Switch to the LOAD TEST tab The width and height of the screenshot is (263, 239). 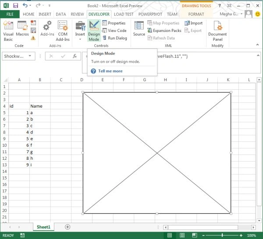124,14
